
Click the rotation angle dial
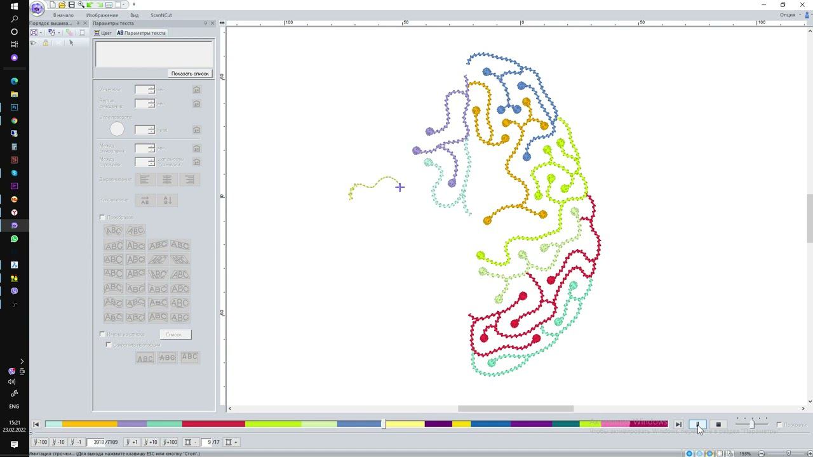(x=117, y=129)
